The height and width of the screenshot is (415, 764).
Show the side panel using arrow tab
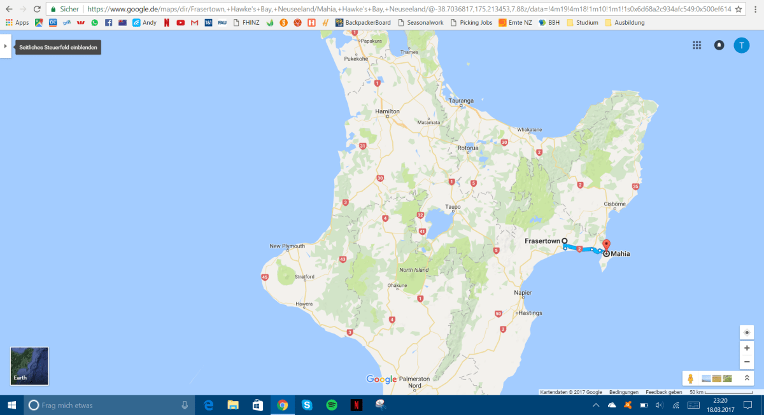pos(6,46)
